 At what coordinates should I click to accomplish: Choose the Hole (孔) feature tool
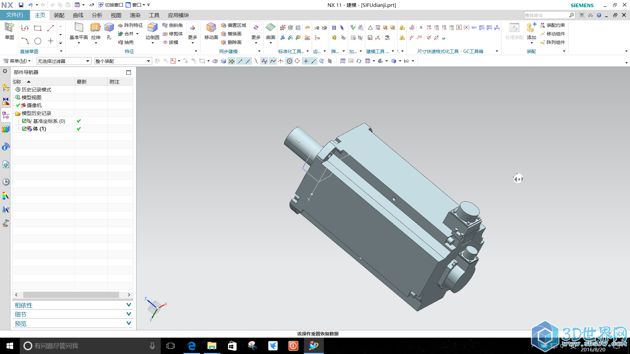click(109, 31)
